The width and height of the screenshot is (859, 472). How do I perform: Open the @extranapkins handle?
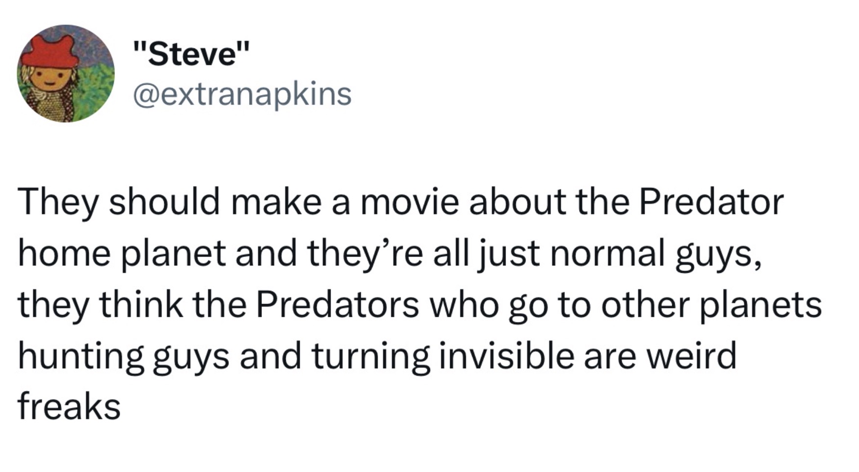(x=242, y=94)
